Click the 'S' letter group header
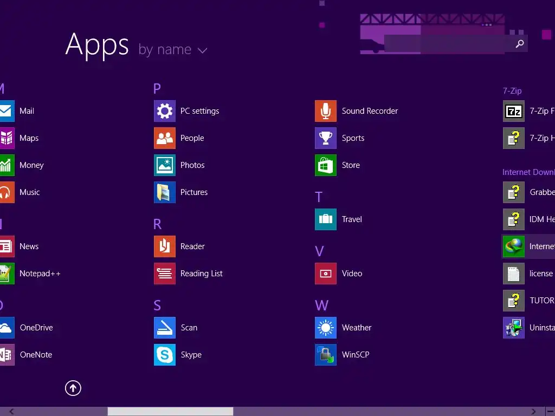This screenshot has height=416, width=555. pyautogui.click(x=157, y=305)
